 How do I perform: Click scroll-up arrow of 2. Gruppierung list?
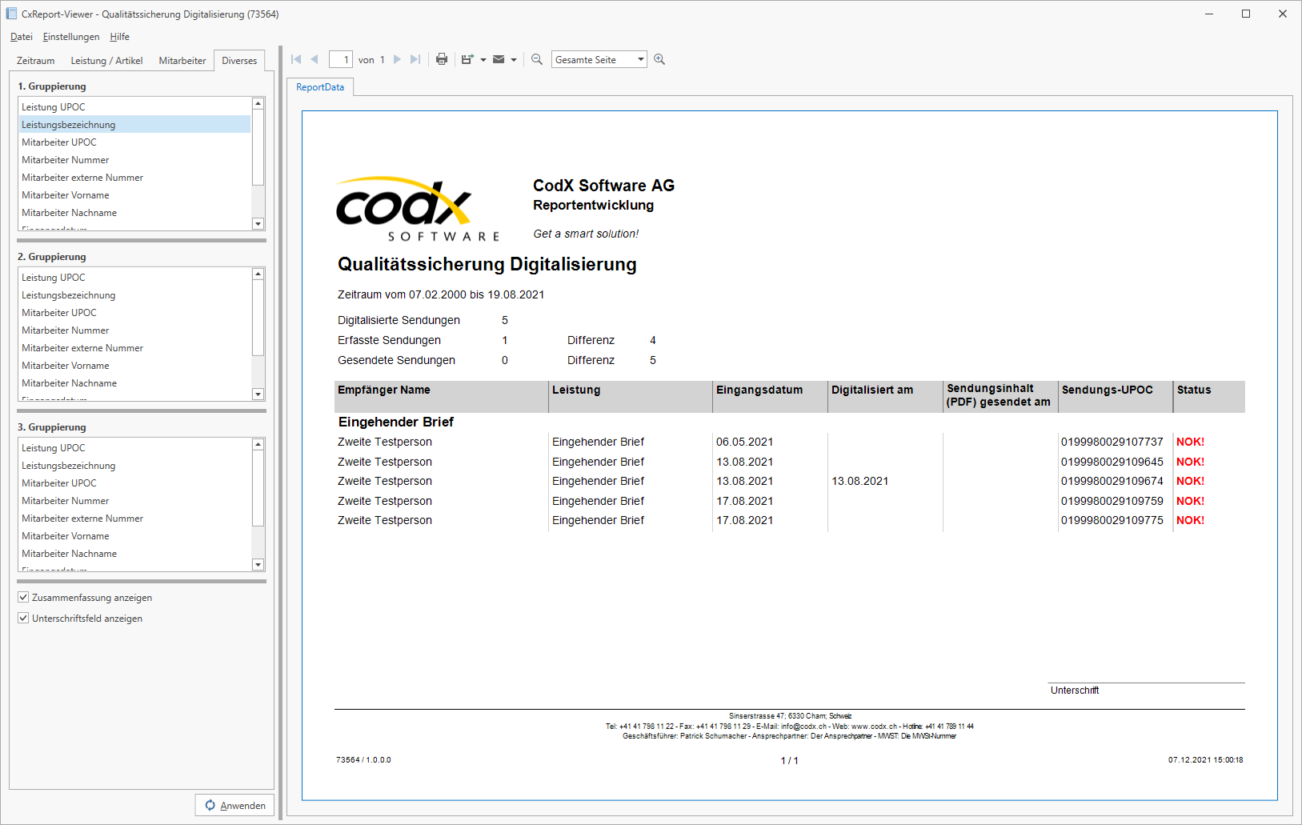pos(258,274)
